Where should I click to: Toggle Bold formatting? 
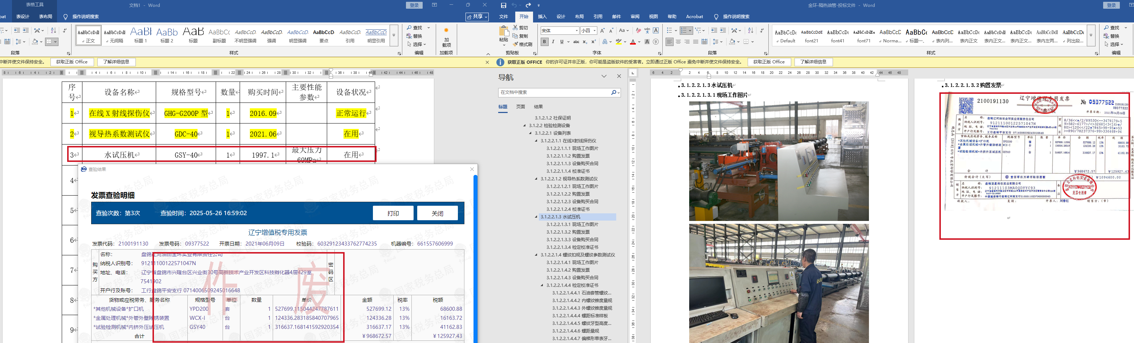click(x=545, y=42)
